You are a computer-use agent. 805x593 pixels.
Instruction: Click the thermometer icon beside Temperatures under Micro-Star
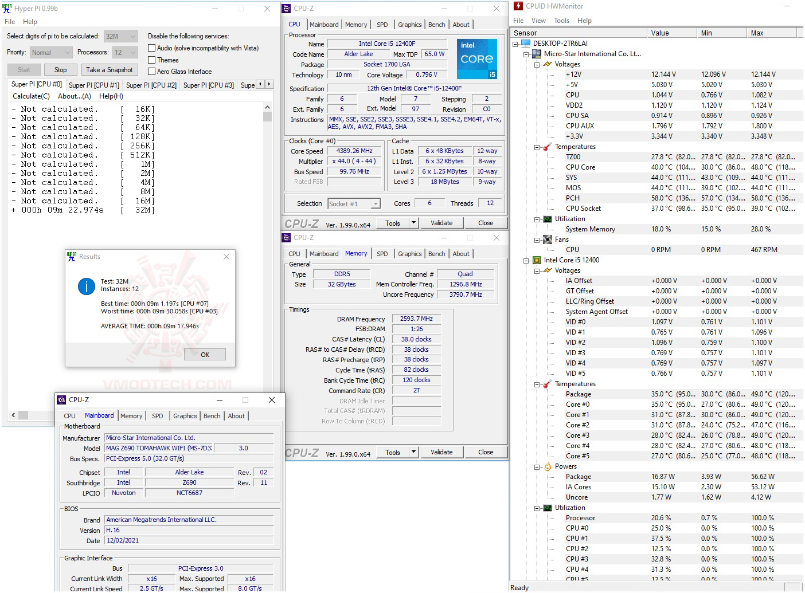pos(548,147)
